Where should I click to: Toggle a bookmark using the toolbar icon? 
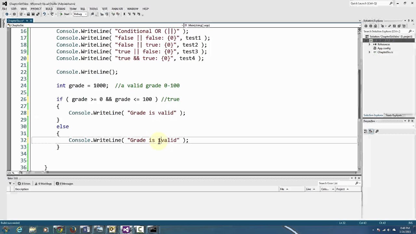(124, 14)
